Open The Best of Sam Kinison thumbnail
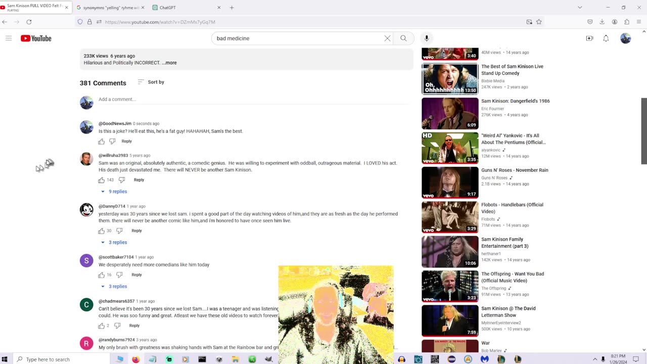This screenshot has height=364, width=647. (x=450, y=79)
